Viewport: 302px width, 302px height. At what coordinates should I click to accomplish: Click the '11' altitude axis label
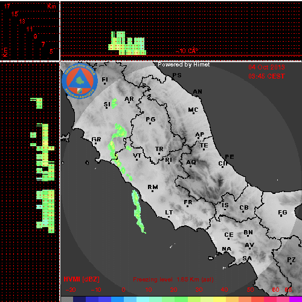click(x=30, y=29)
